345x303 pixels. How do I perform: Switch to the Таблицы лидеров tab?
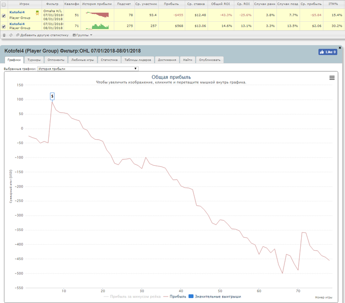tap(138, 60)
